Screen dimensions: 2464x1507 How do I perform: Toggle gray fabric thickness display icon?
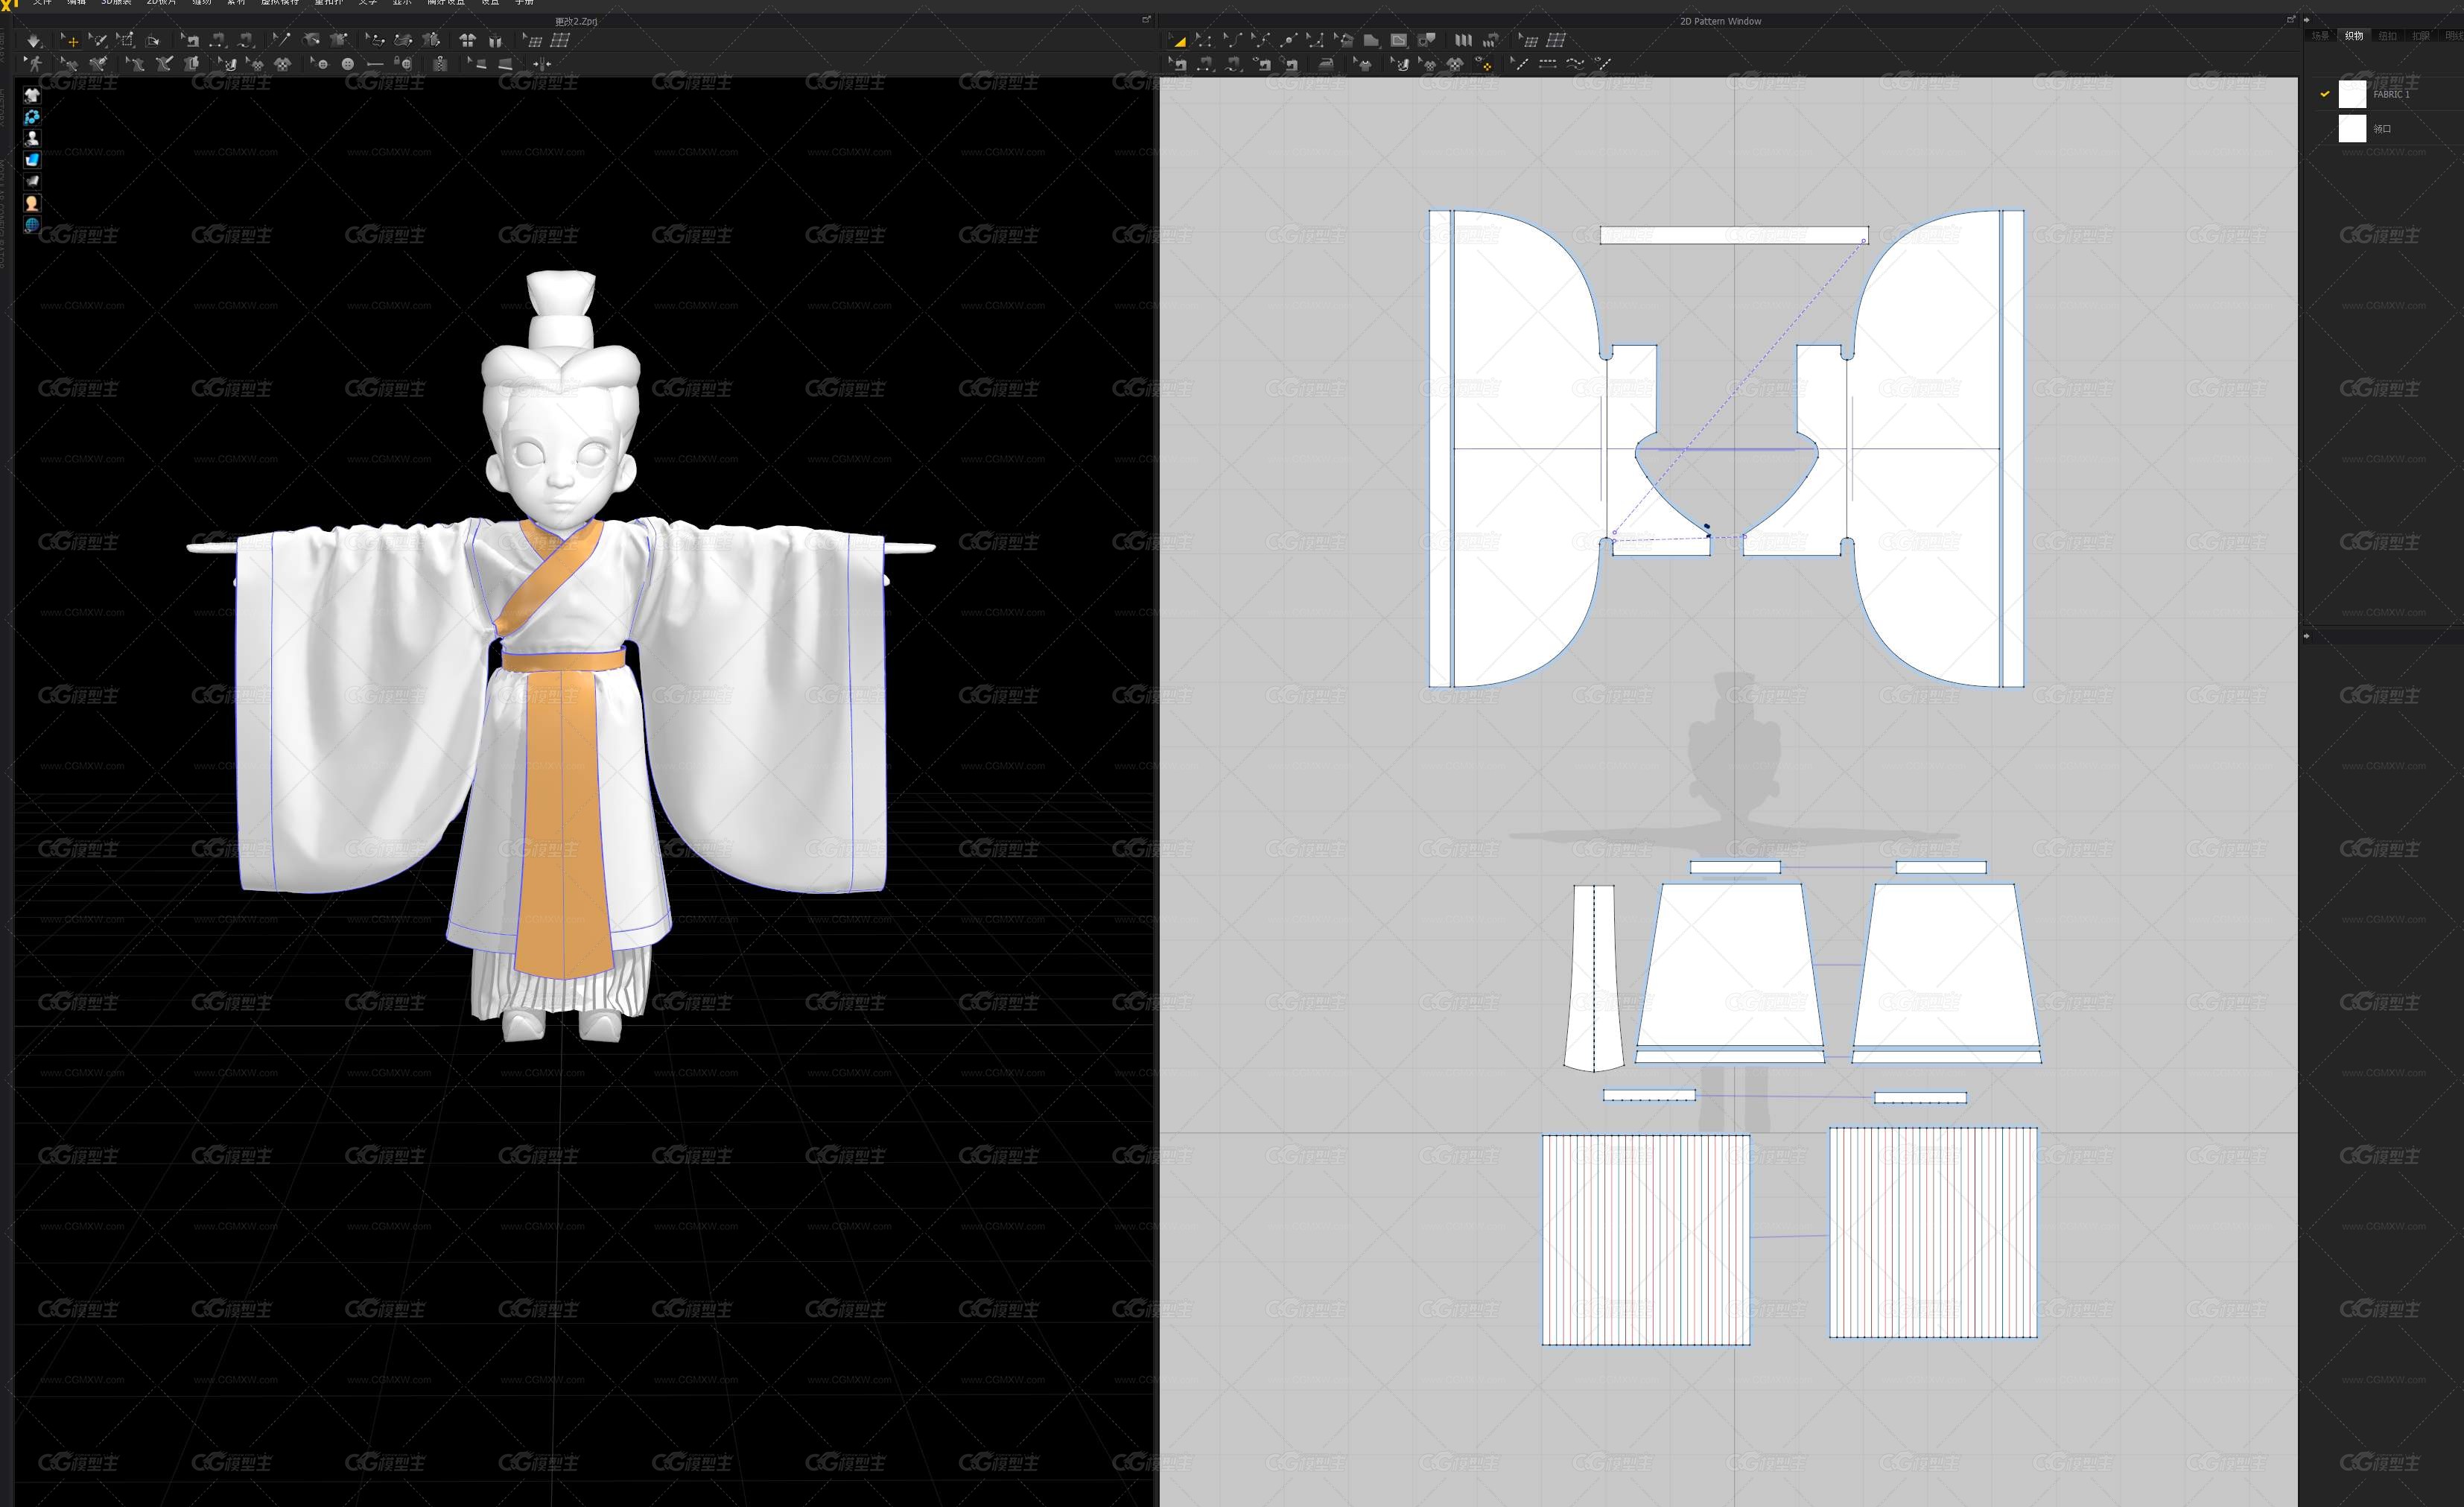click(x=32, y=181)
